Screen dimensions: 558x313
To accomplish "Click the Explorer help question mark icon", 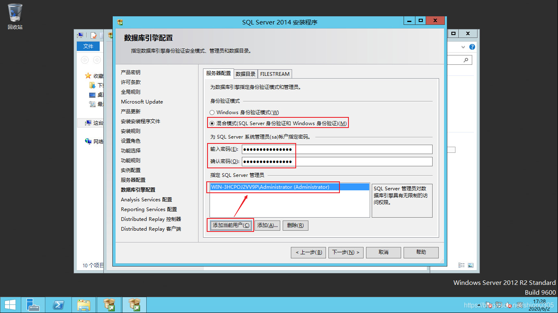I will coord(472,47).
